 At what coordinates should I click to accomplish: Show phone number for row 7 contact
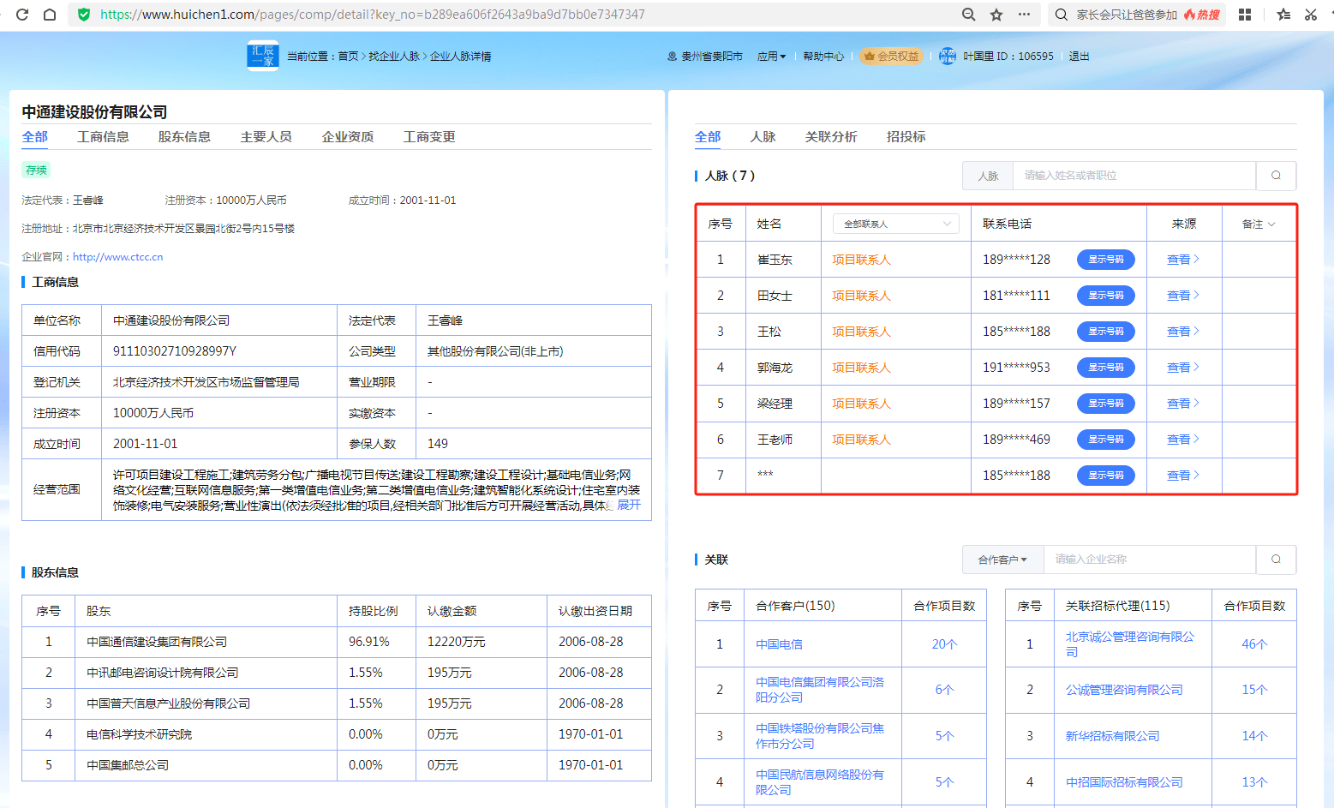tap(1106, 476)
